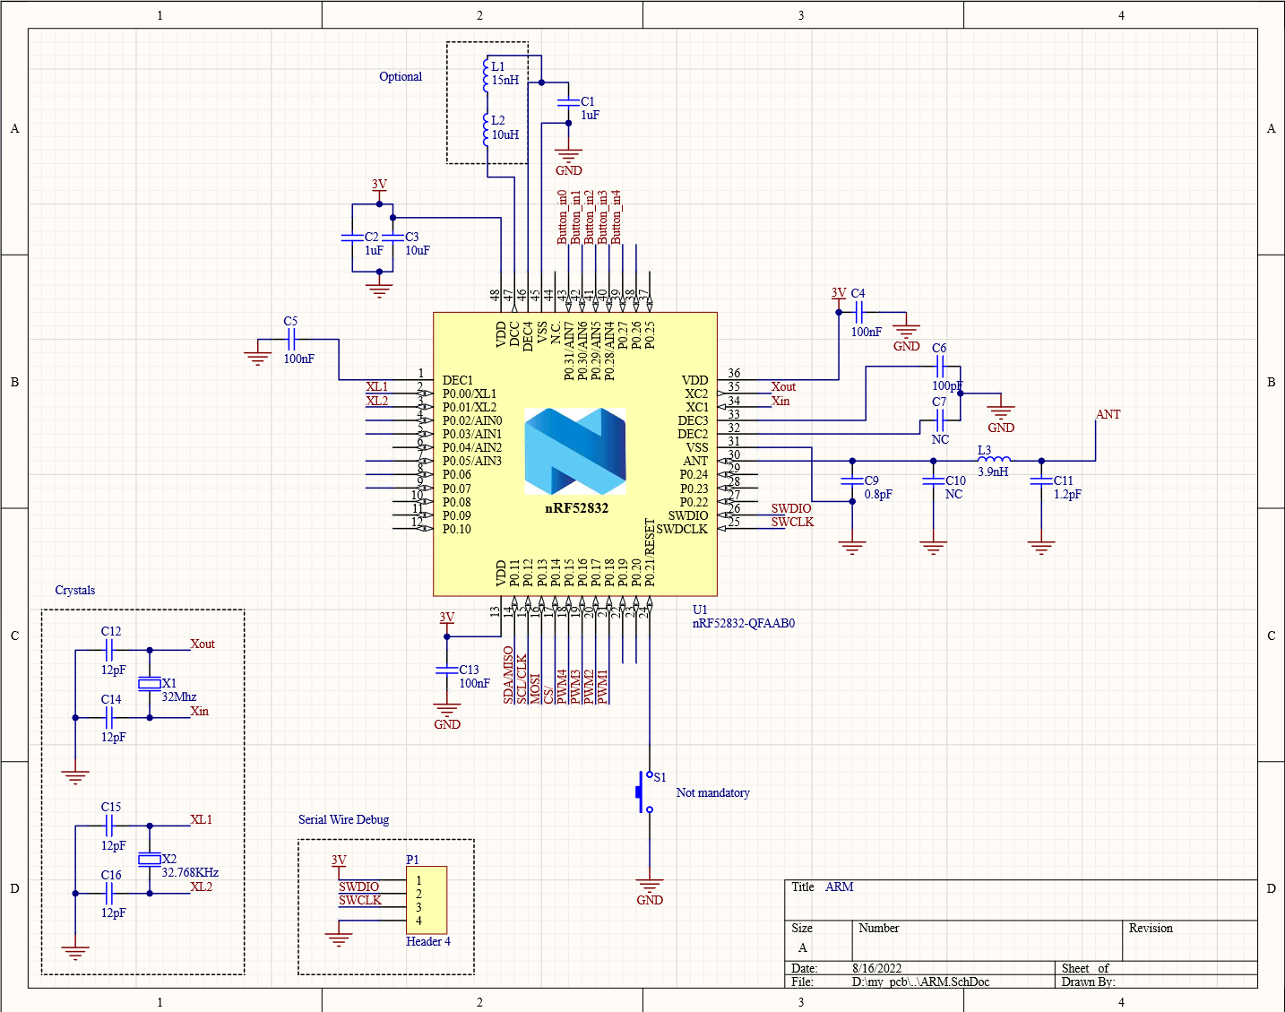
Task: Click the Nordic logo on the nRF52832 chip
Action: click(x=574, y=451)
